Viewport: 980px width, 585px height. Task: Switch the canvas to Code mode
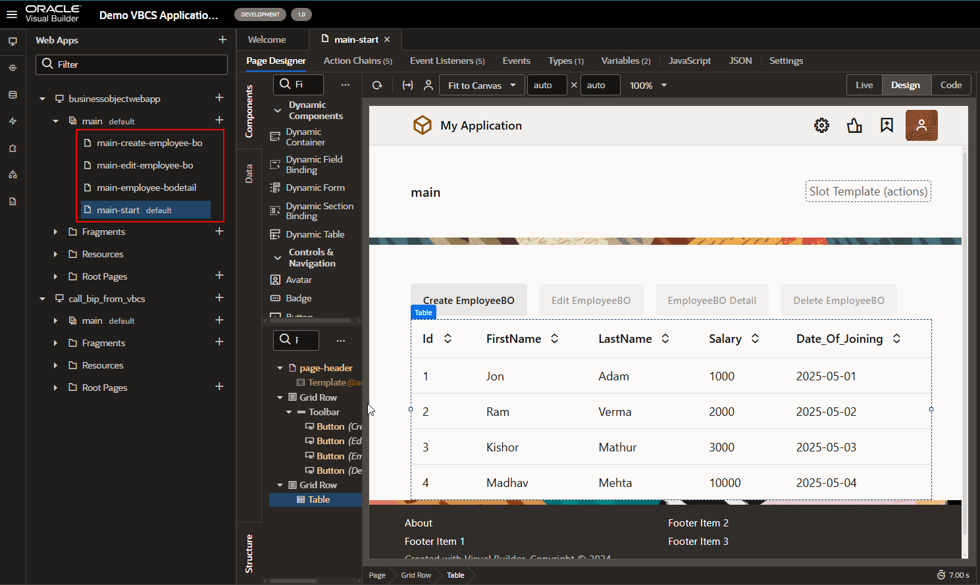pos(951,85)
